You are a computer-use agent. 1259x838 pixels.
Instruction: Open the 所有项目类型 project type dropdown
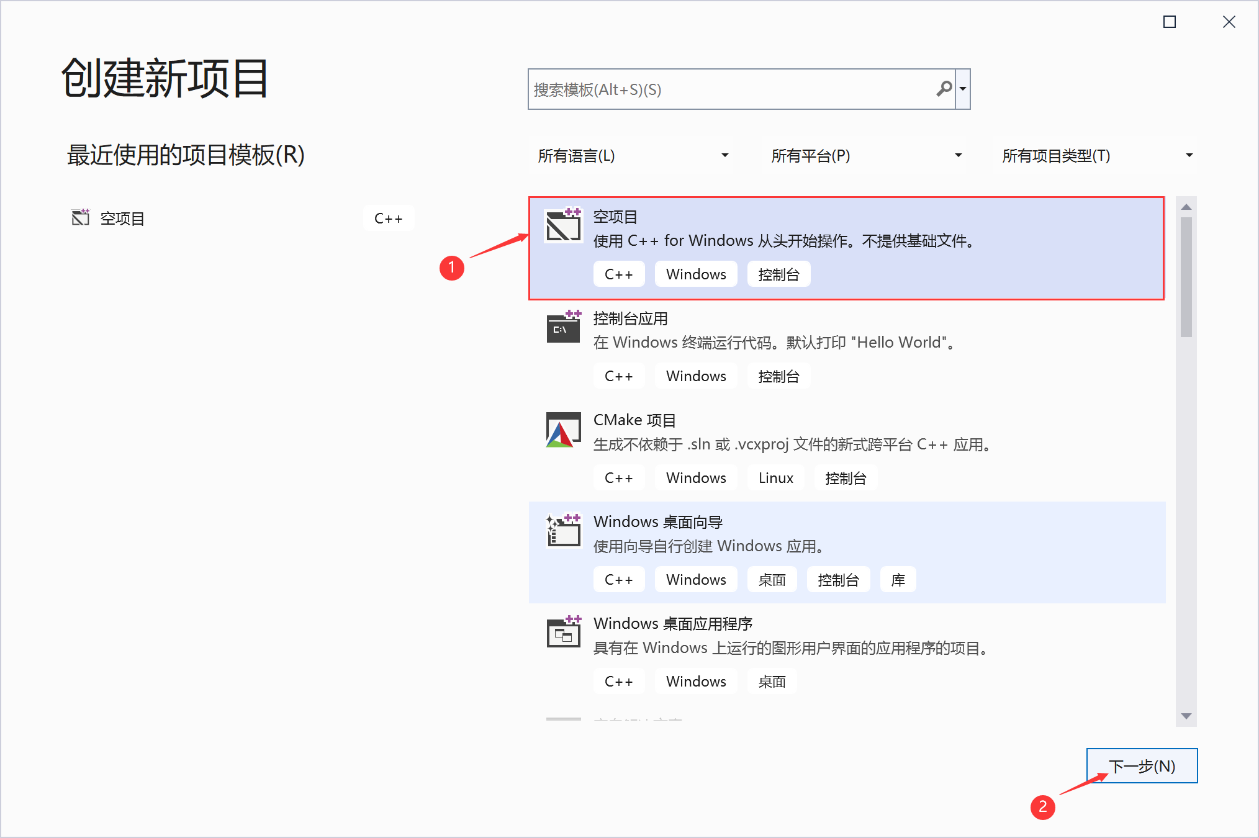click(1096, 156)
